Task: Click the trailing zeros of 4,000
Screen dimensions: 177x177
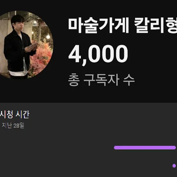Action: [x=108, y=54]
